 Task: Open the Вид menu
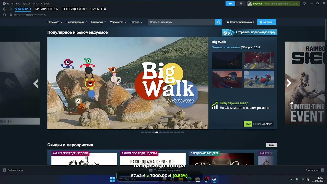tap(18, 4)
